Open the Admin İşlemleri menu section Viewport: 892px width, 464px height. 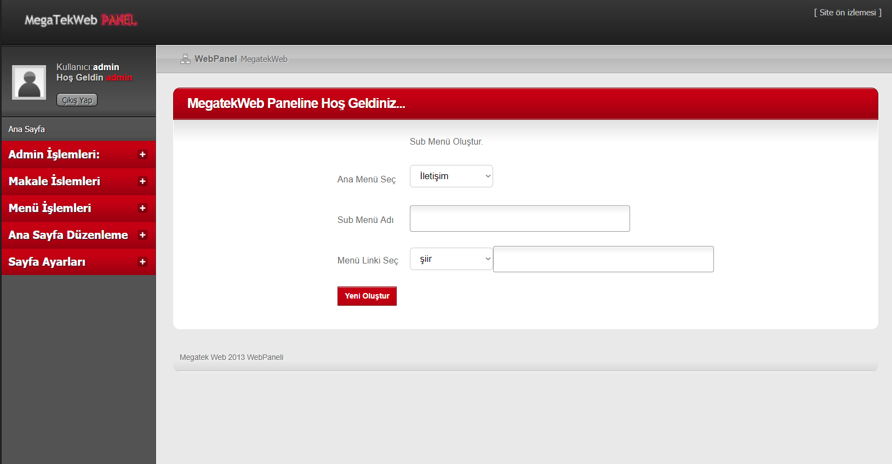tap(54, 154)
